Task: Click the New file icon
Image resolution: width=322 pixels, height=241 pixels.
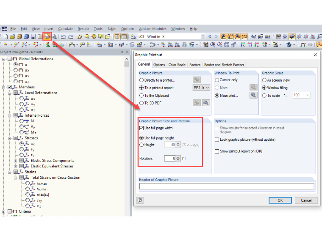Action: (6, 37)
